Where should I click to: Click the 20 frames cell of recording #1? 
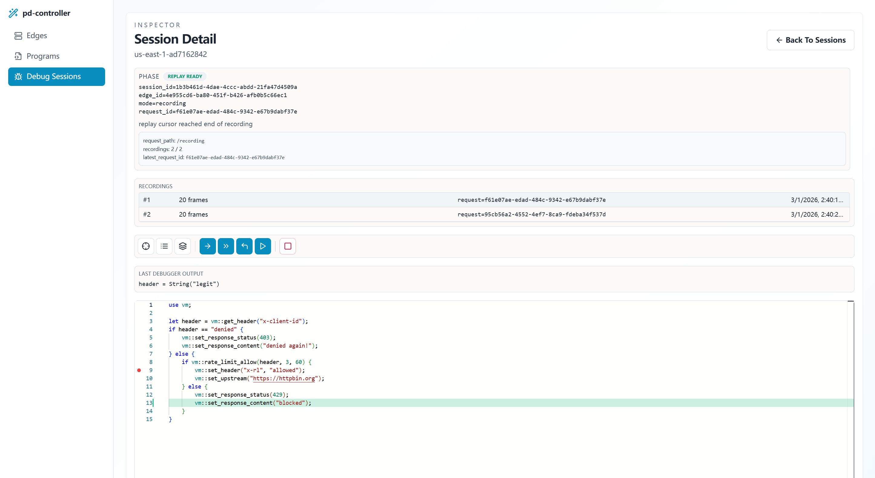tap(193, 200)
